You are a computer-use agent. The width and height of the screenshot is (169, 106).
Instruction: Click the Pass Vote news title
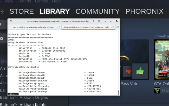coord(129,84)
